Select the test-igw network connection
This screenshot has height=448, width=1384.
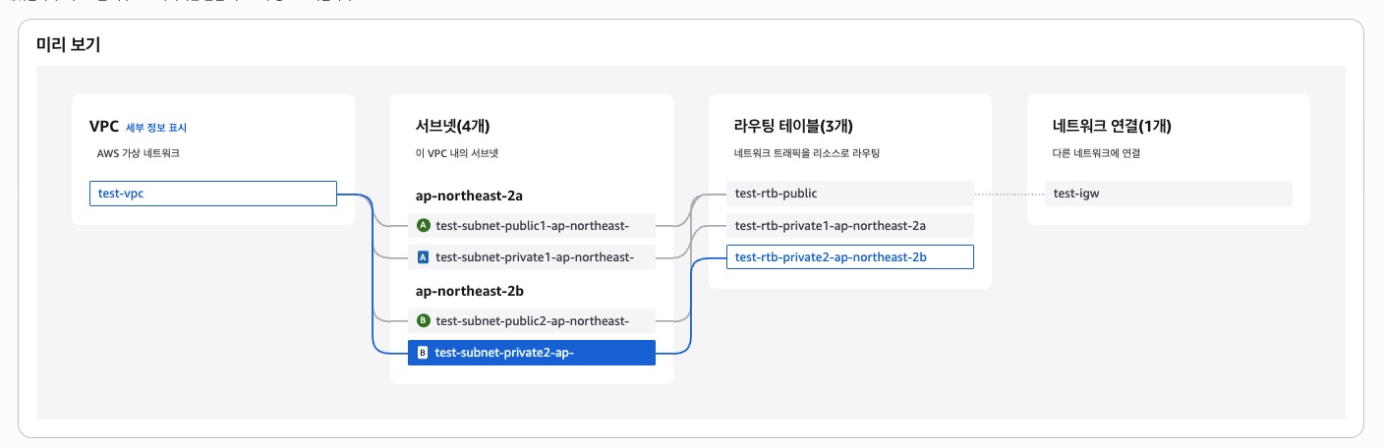(x=1169, y=194)
